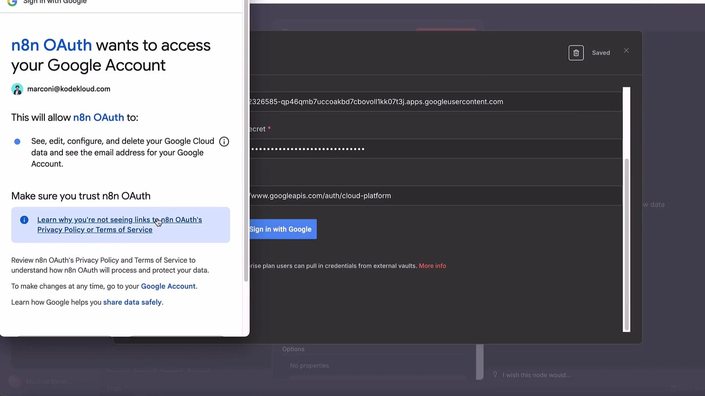Click the masked Client Secret field
This screenshot has height=396, width=705.
point(435,148)
